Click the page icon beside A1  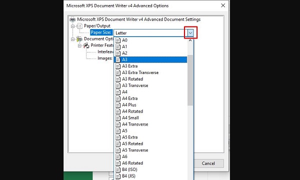coord(118,46)
